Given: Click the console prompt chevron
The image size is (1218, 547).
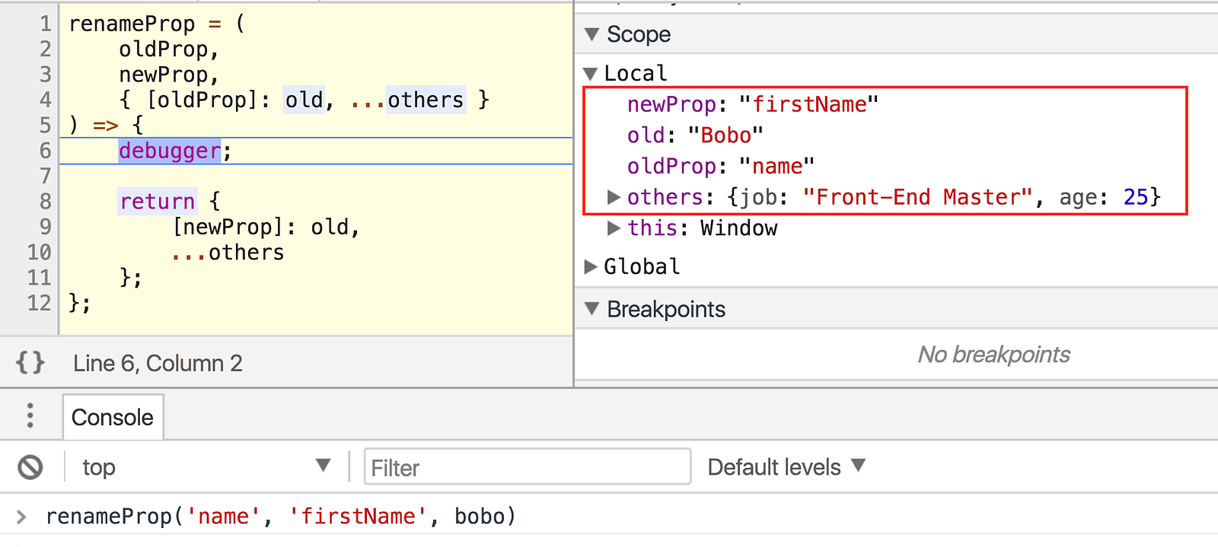Looking at the screenshot, I should (21, 517).
